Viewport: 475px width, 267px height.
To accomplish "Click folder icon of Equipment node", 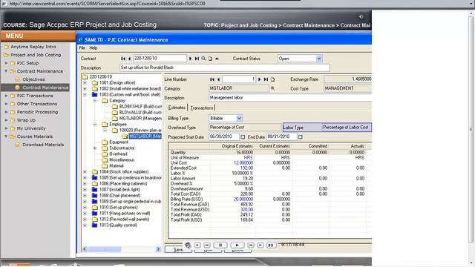I will (105, 142).
